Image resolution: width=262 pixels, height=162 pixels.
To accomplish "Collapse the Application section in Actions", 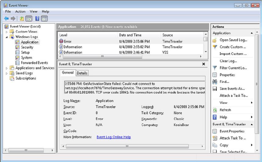I will 252,33.
